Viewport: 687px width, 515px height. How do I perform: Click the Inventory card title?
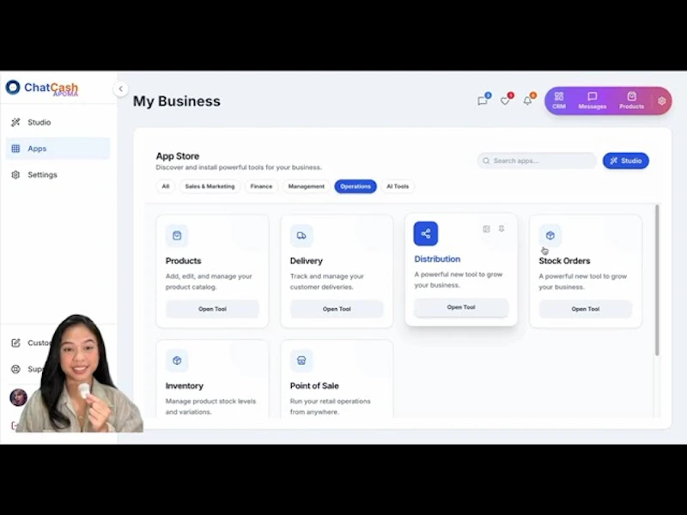click(x=185, y=385)
